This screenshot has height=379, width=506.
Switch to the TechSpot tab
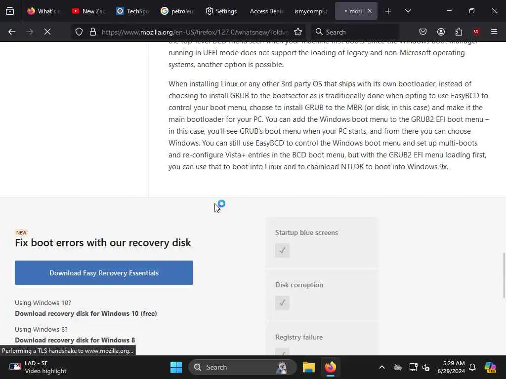click(x=133, y=11)
